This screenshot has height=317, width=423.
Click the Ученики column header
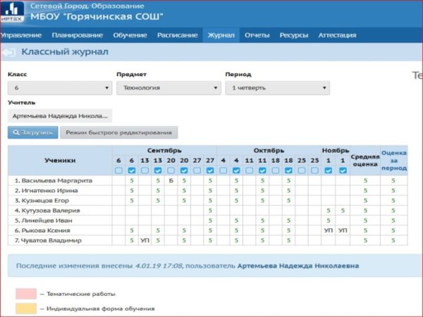(60, 161)
